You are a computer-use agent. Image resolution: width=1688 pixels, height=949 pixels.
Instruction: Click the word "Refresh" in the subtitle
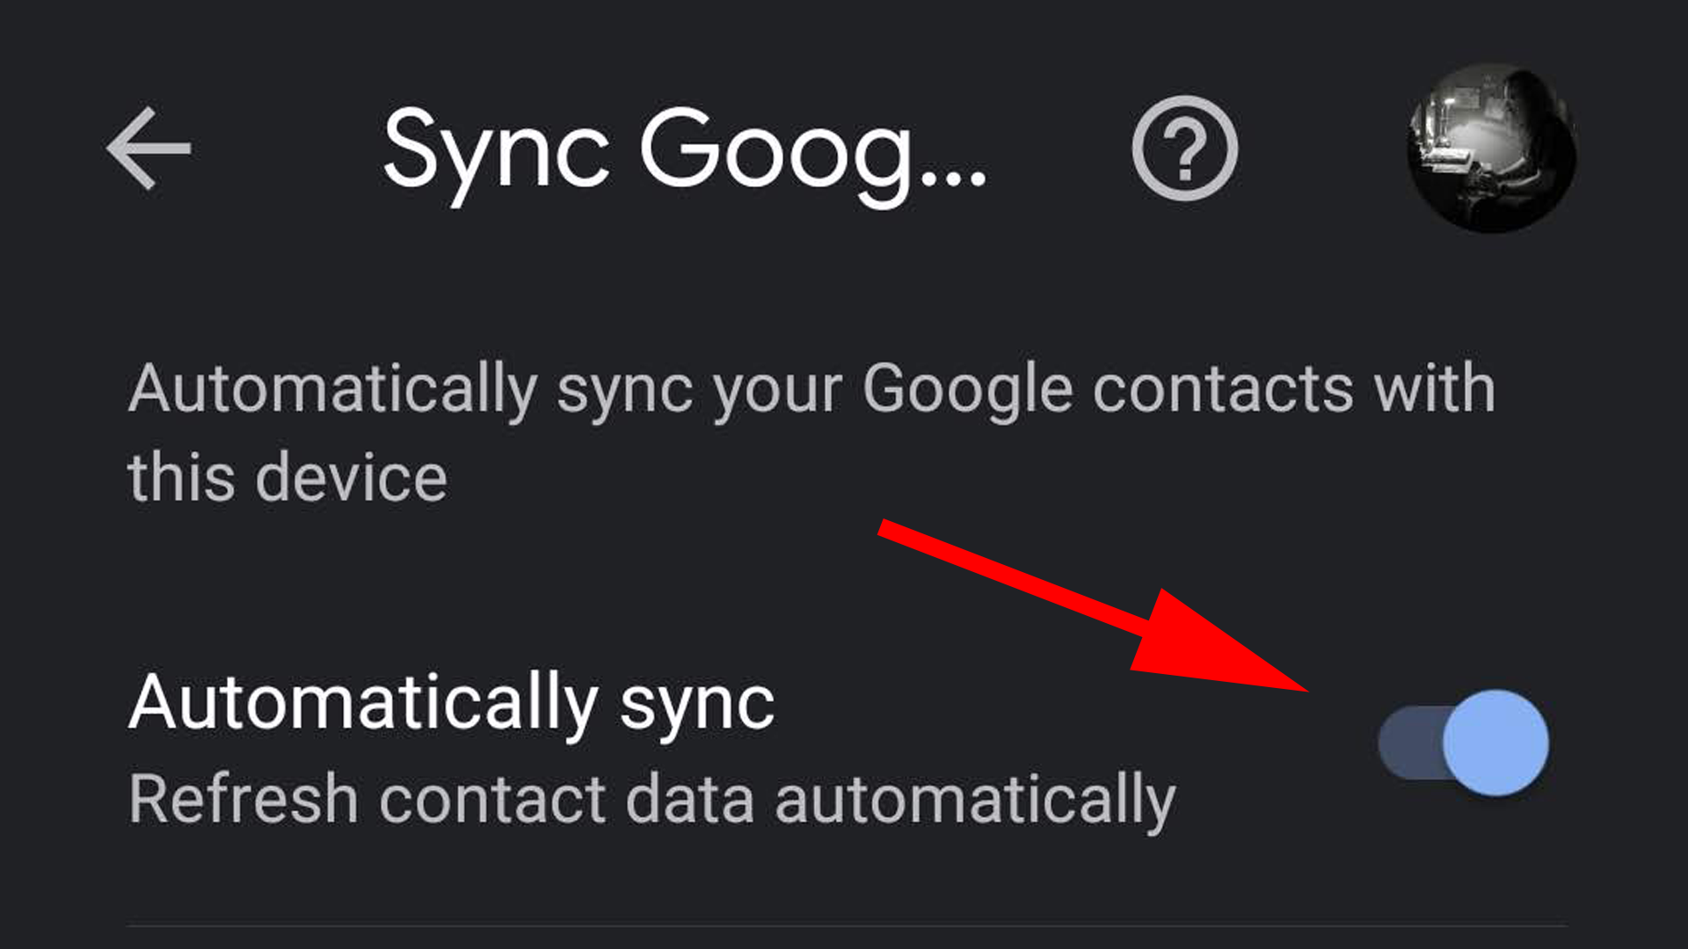click(x=244, y=800)
